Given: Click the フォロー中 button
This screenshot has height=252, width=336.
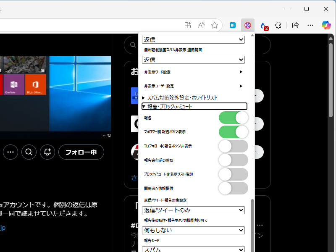Looking at the screenshot, I should pyautogui.click(x=81, y=152).
